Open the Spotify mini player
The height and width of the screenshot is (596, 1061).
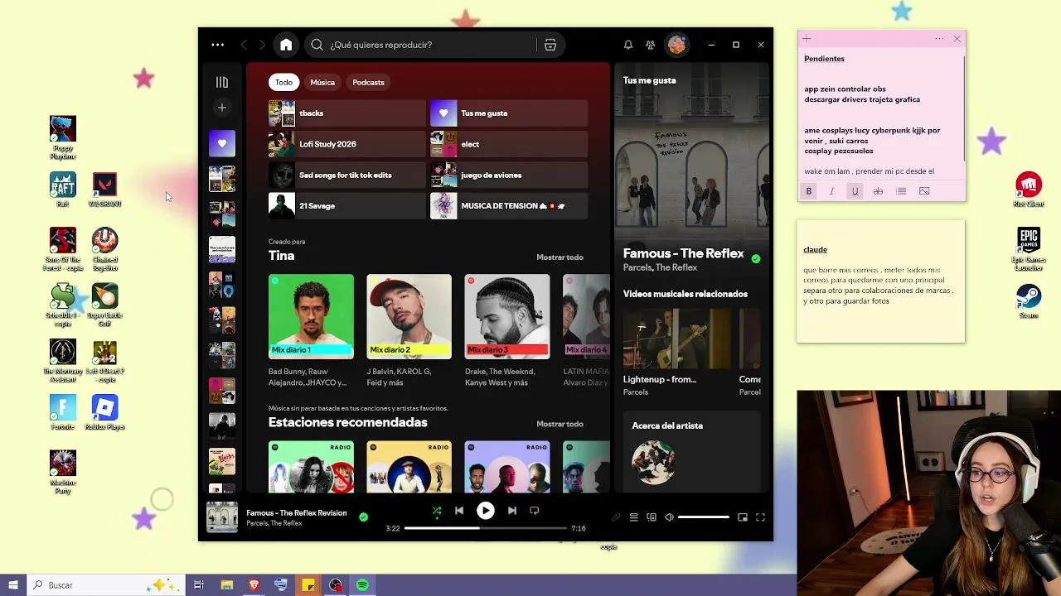743,517
